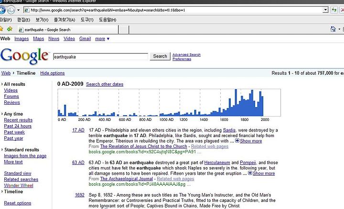Click the 'Search other dates' link

click(x=105, y=84)
